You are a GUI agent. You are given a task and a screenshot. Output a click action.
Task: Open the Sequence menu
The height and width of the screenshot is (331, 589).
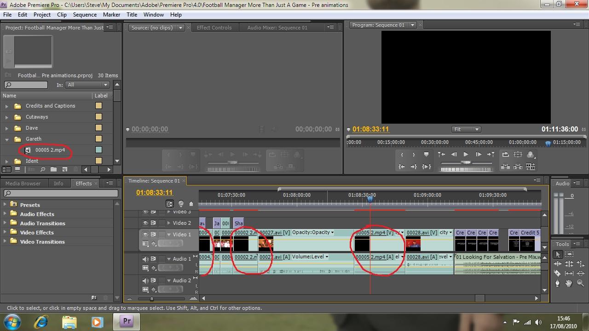click(85, 14)
